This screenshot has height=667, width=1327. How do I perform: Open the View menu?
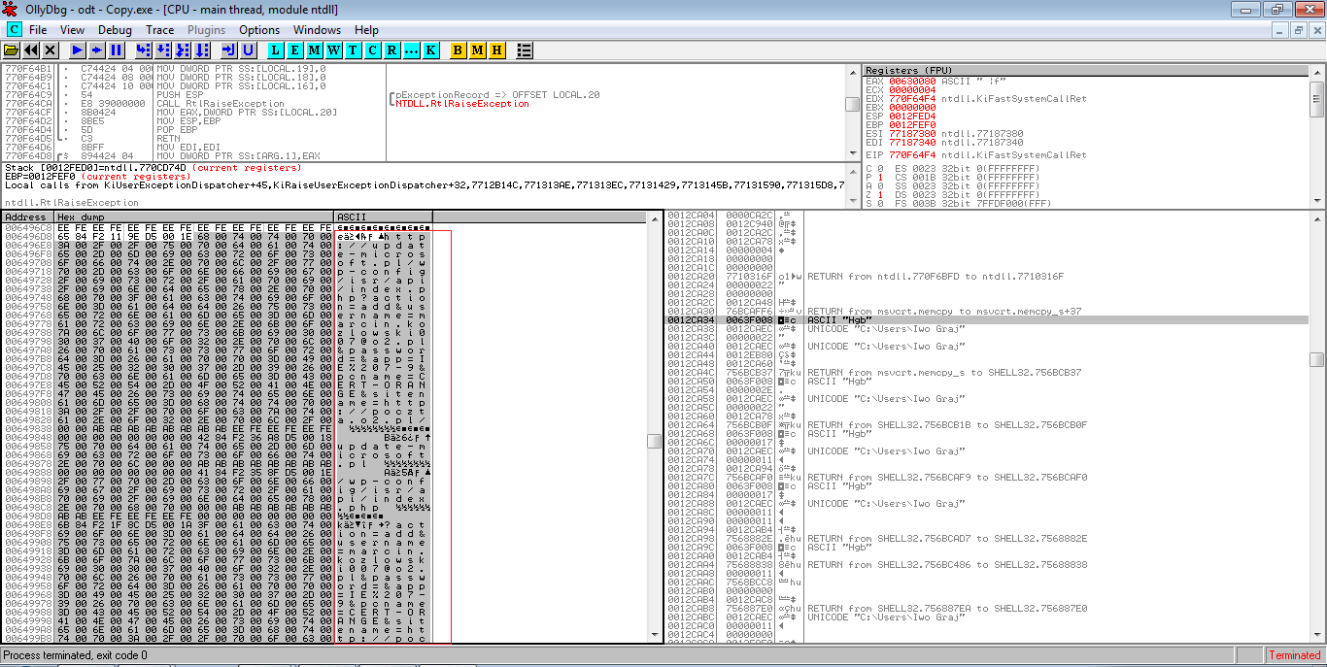(x=72, y=30)
